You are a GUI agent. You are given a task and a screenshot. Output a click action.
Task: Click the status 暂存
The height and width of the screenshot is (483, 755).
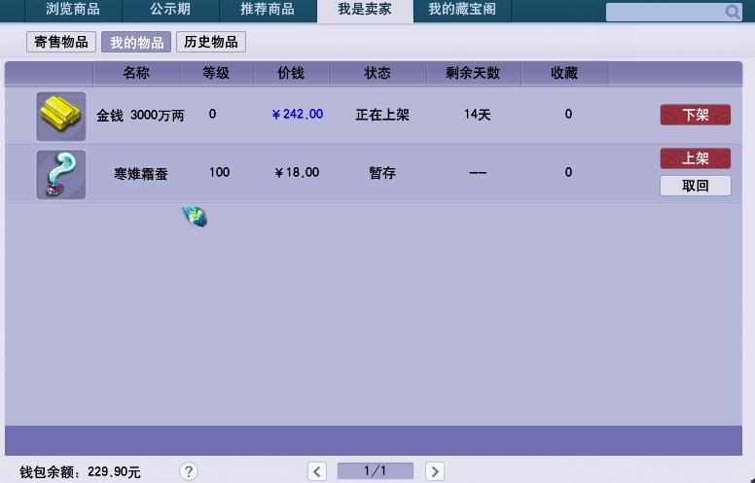click(x=382, y=173)
